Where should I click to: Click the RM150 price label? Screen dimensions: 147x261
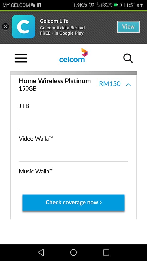tap(110, 84)
